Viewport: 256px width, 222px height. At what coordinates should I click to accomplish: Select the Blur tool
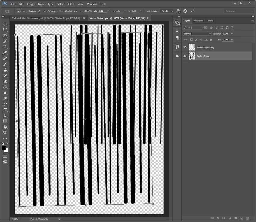5,93
